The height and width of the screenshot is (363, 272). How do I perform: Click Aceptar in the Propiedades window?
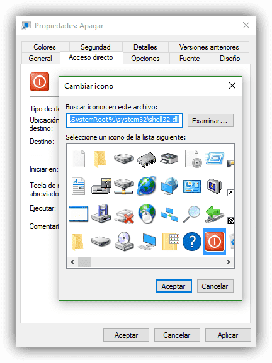tap(126, 335)
